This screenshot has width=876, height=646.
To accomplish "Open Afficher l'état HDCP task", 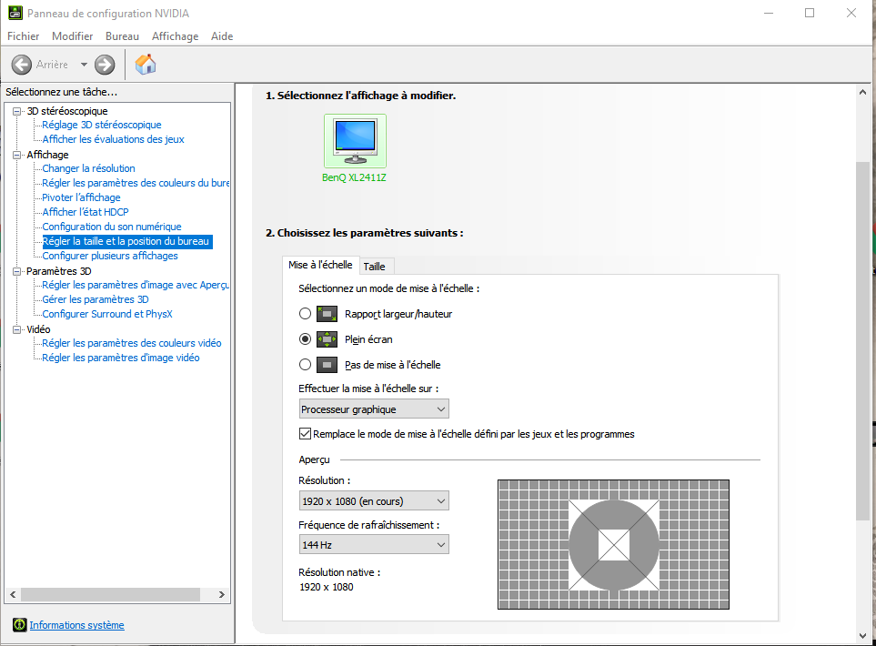I will (86, 212).
